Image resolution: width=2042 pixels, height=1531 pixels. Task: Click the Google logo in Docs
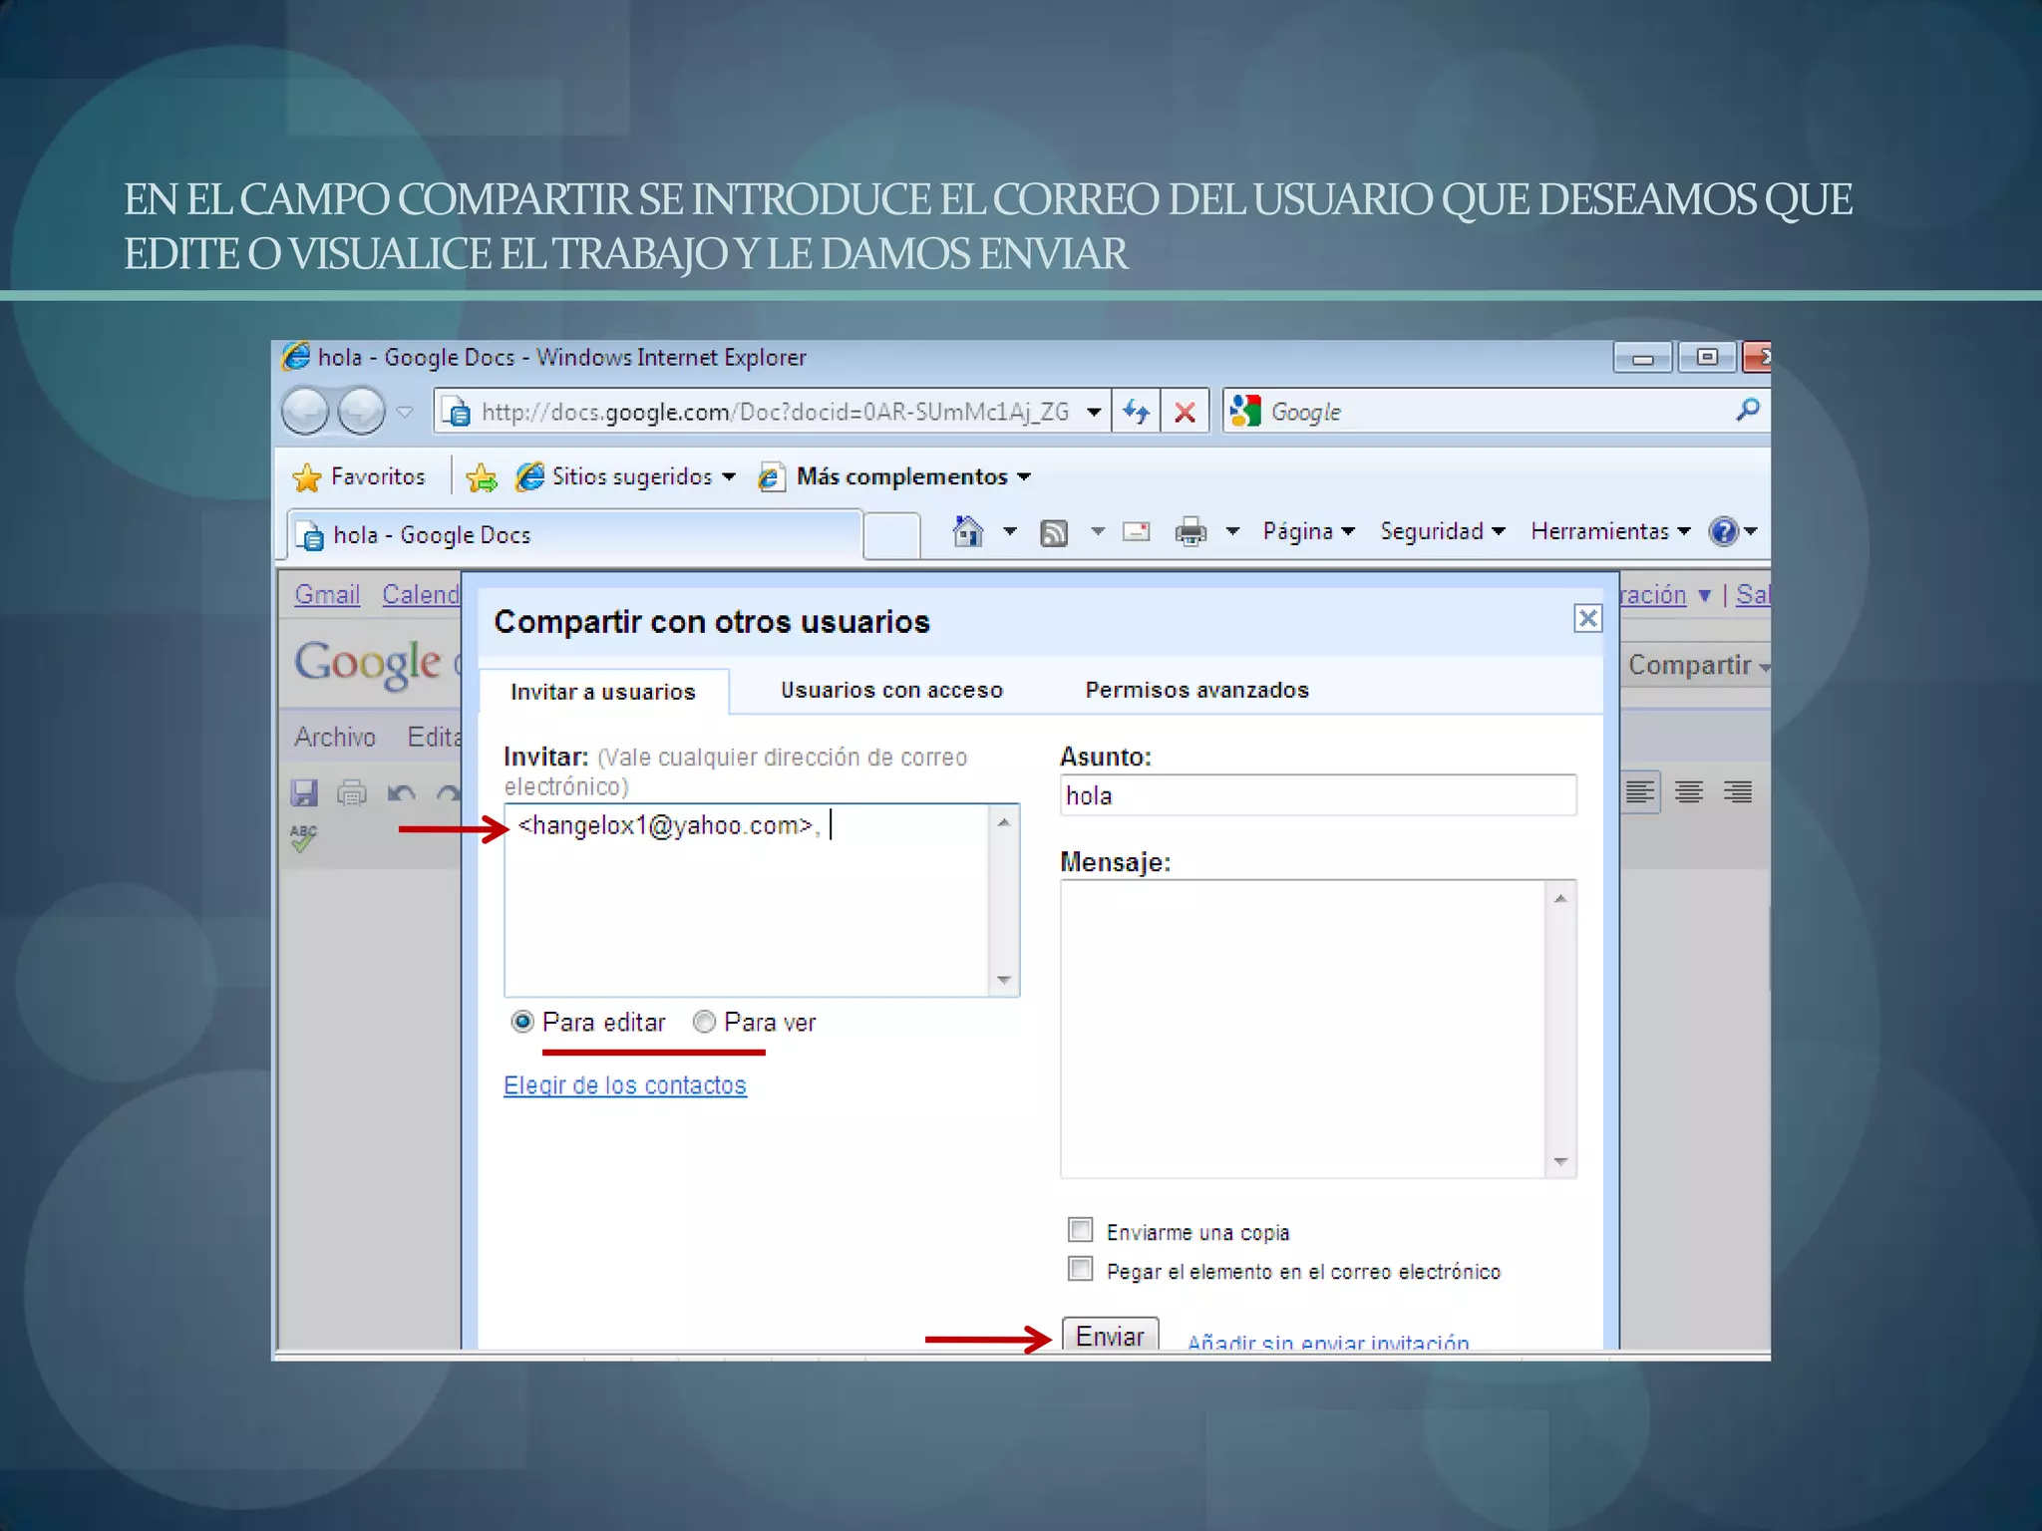point(368,664)
